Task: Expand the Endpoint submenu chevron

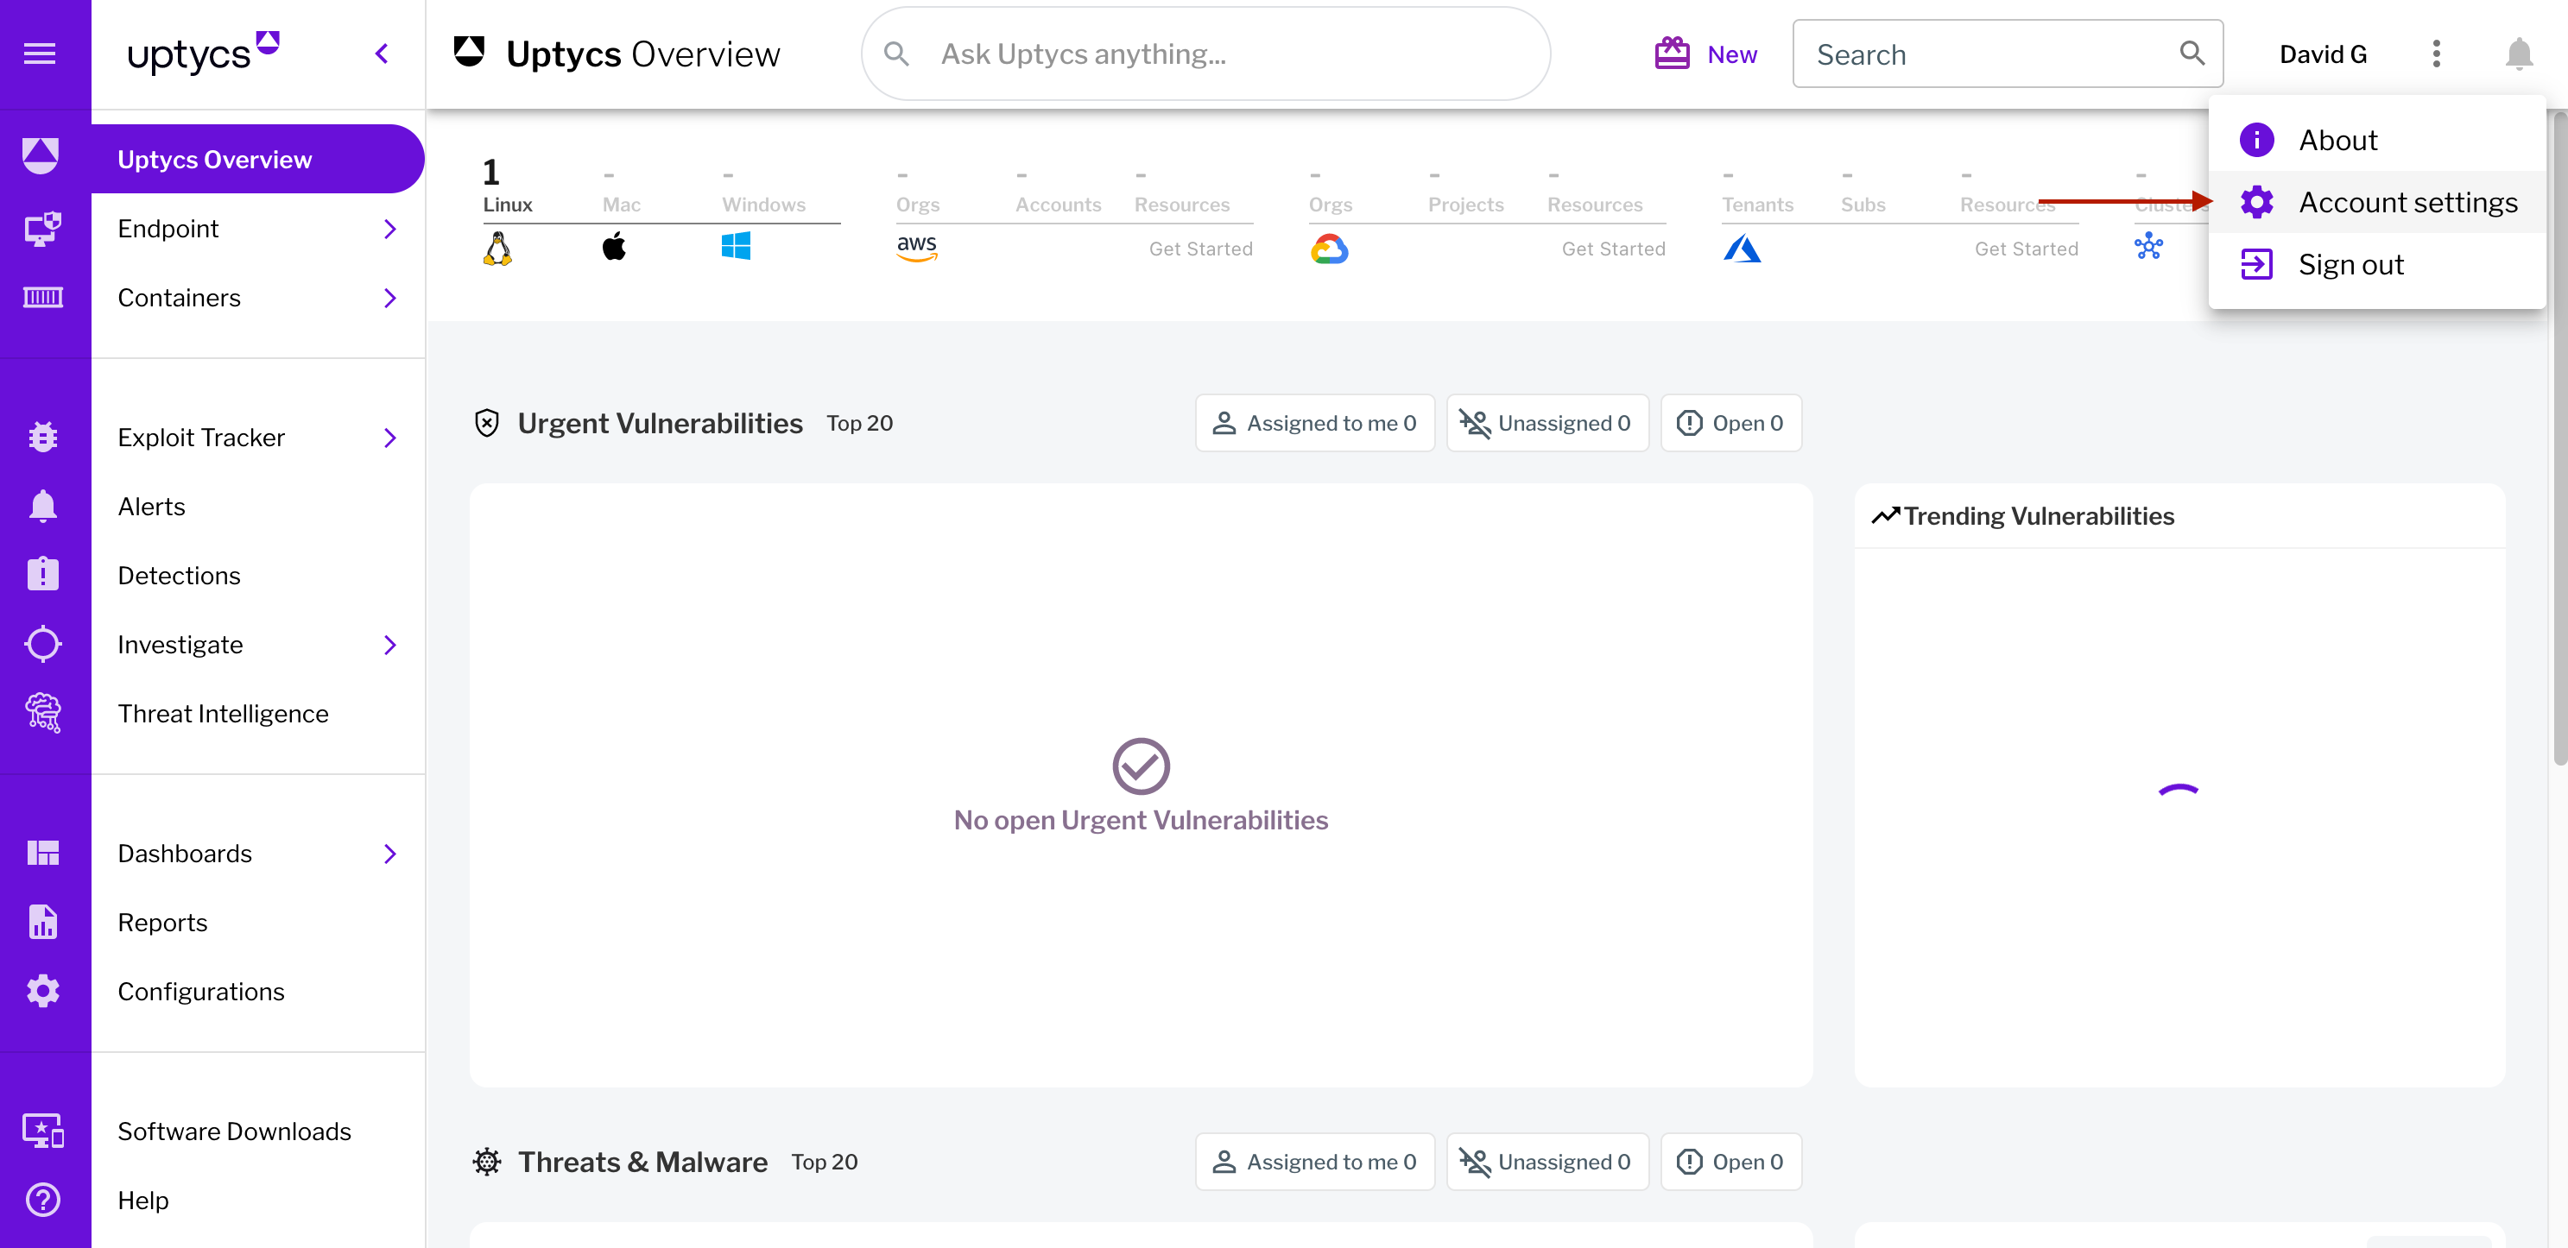Action: 389,230
